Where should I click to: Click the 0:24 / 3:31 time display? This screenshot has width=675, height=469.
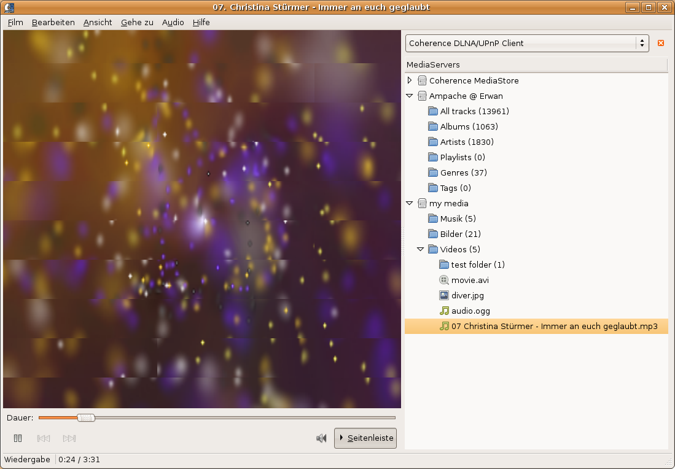pyautogui.click(x=79, y=460)
